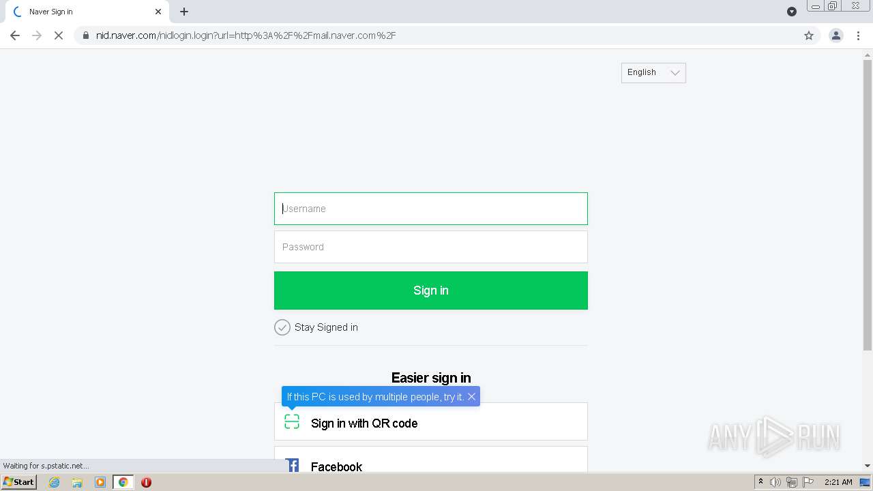Image resolution: width=873 pixels, height=491 pixels.
Task: Choose Sign in with QR code
Action: point(431,422)
